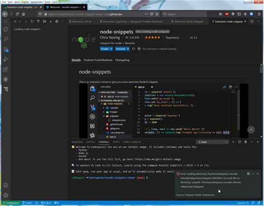Open the History menu in Firefox menu bar

click(x=25, y=2)
